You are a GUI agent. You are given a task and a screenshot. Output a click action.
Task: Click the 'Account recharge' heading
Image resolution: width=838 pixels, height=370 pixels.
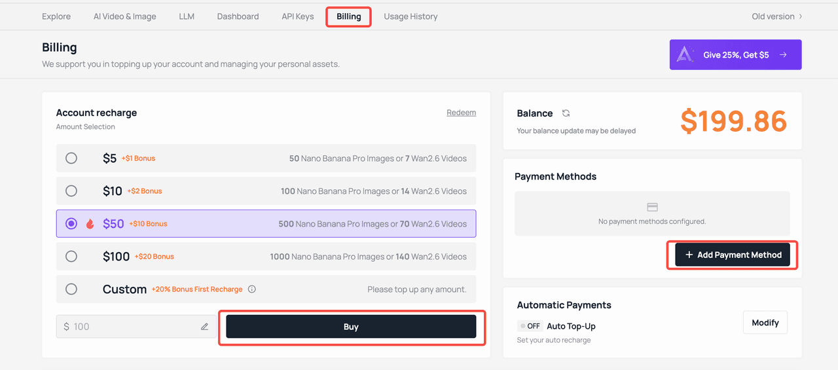[x=97, y=113]
